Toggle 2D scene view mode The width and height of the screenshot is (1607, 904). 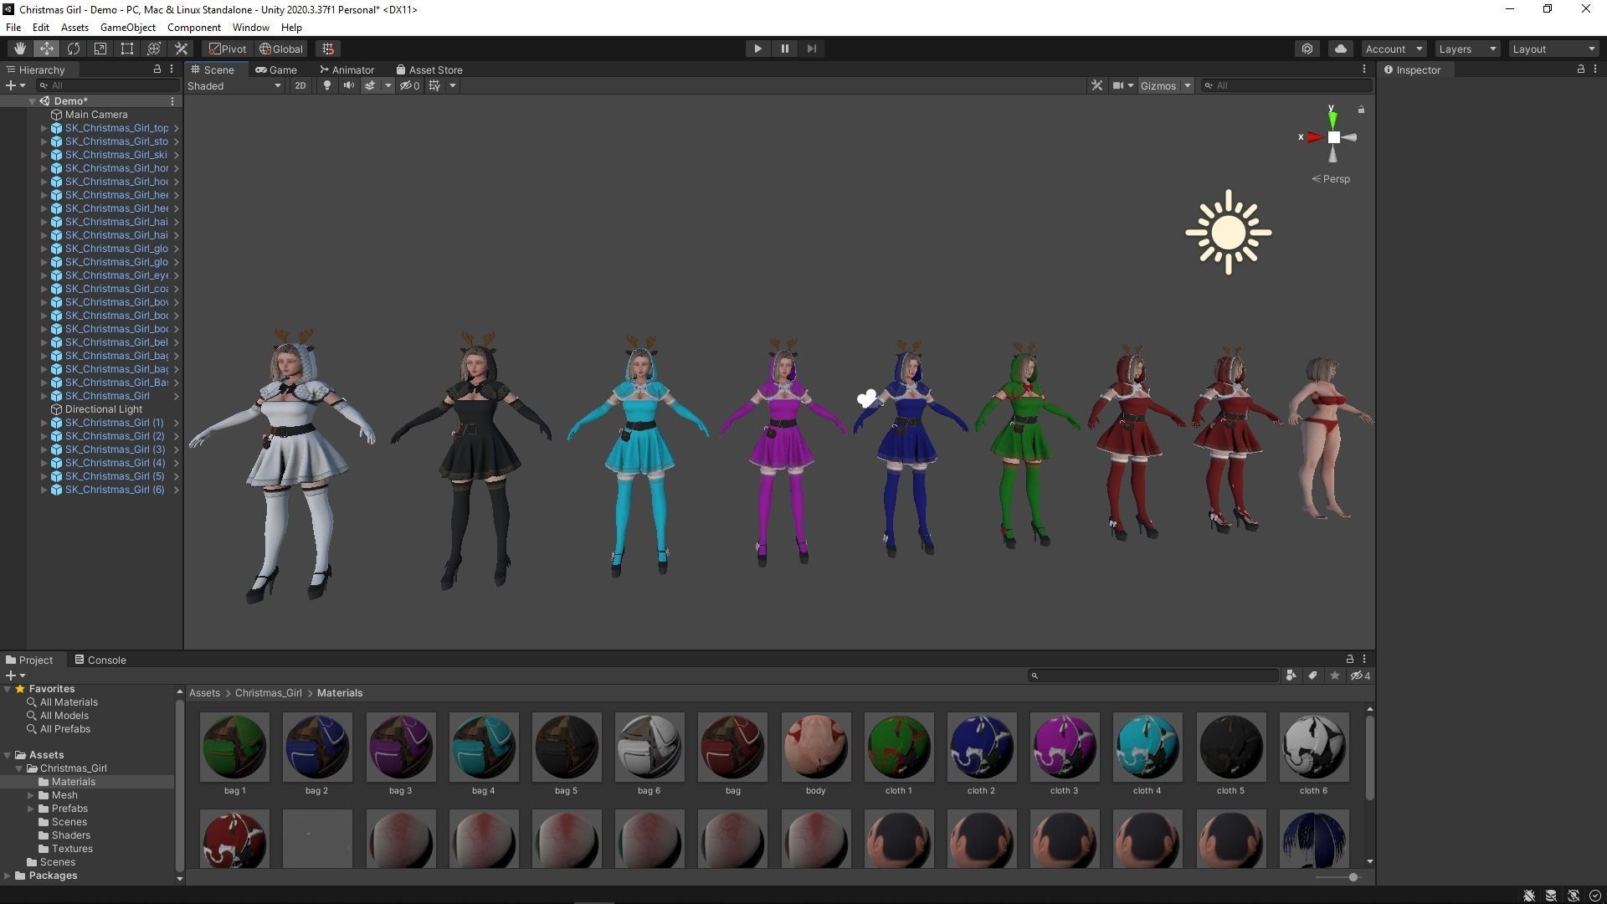(300, 85)
